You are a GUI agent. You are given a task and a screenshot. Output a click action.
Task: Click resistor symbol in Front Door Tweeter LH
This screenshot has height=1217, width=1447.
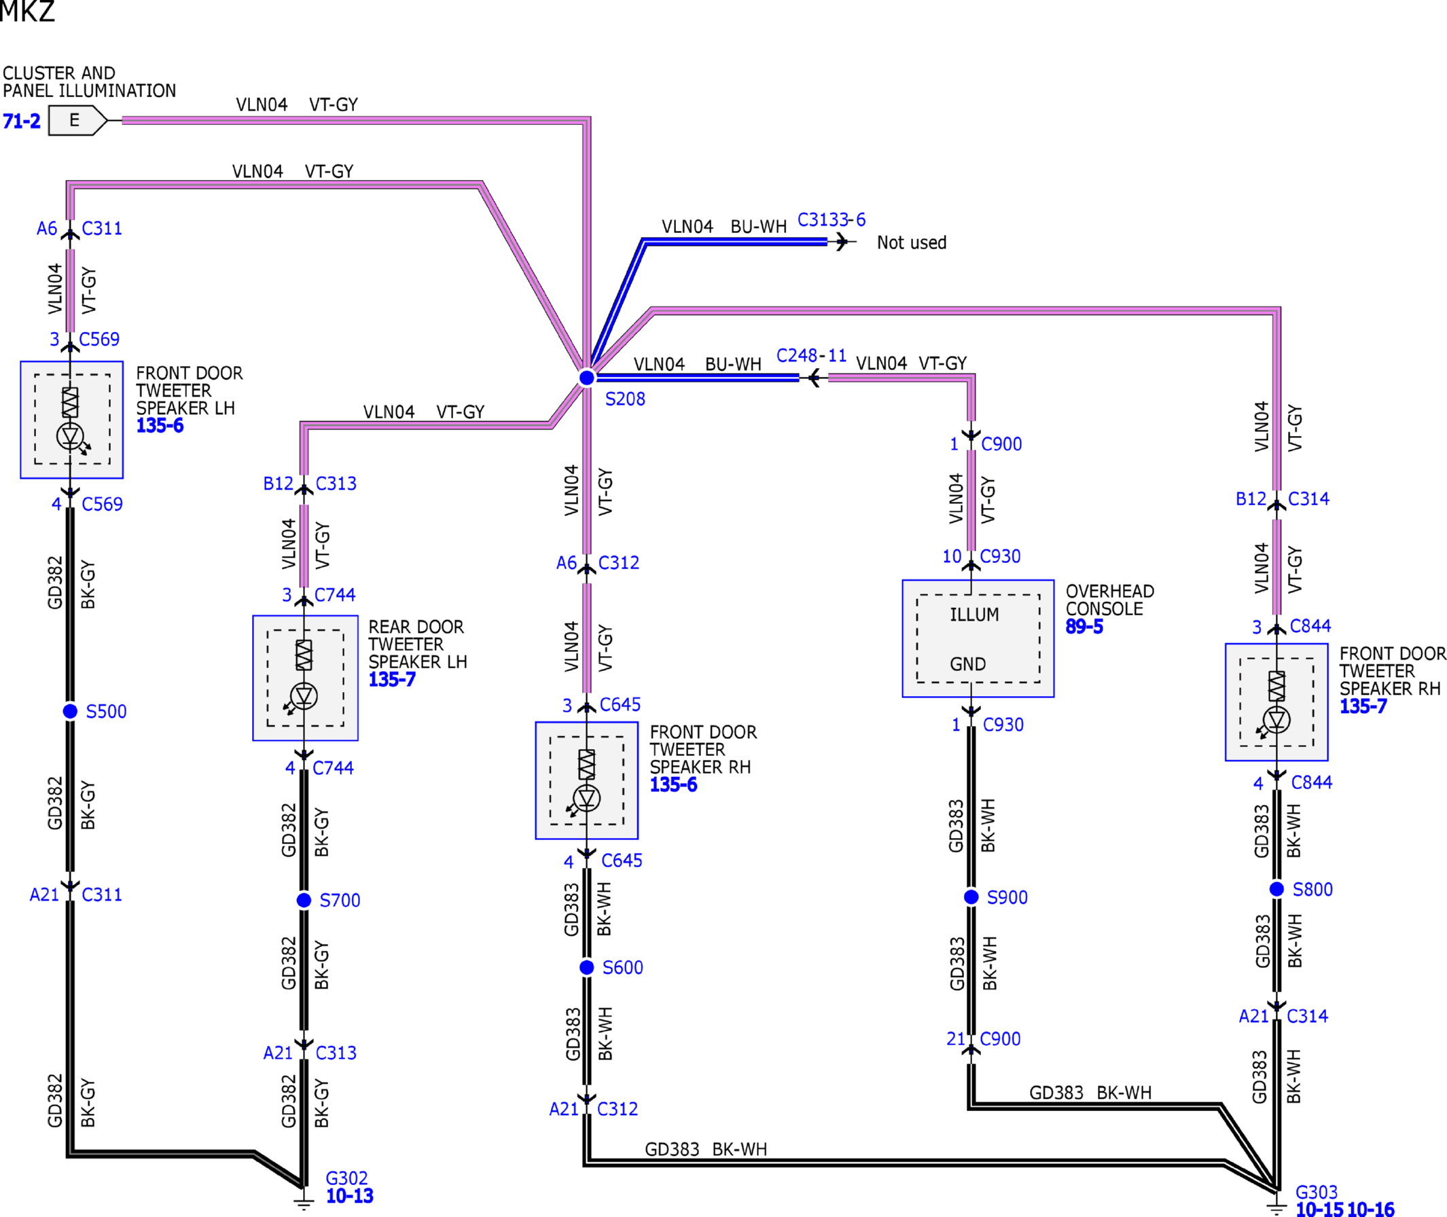(x=71, y=401)
